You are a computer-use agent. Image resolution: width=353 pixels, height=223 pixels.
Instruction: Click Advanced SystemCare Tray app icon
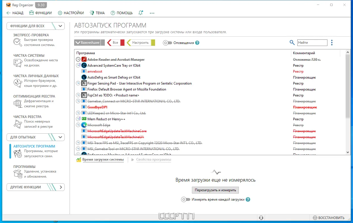(84, 66)
